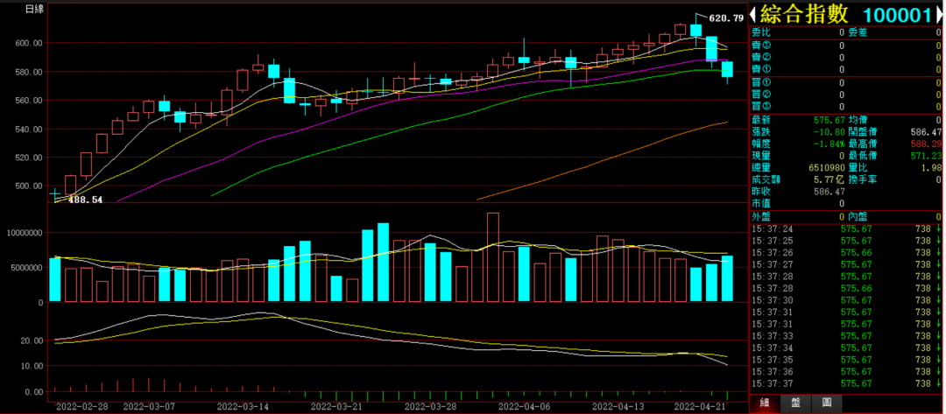Viewport: 946px width, 414px height.
Task: Select the 15:37:26 trade row
Action: click(846, 252)
